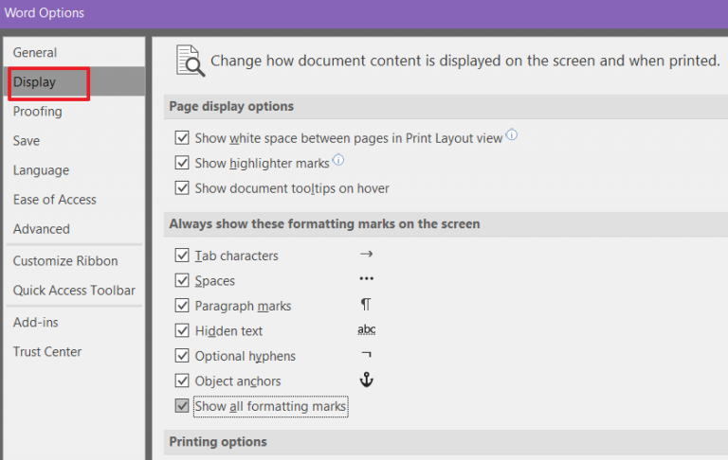
Task: Open Quick Access Toolbar settings
Action: [x=74, y=291]
